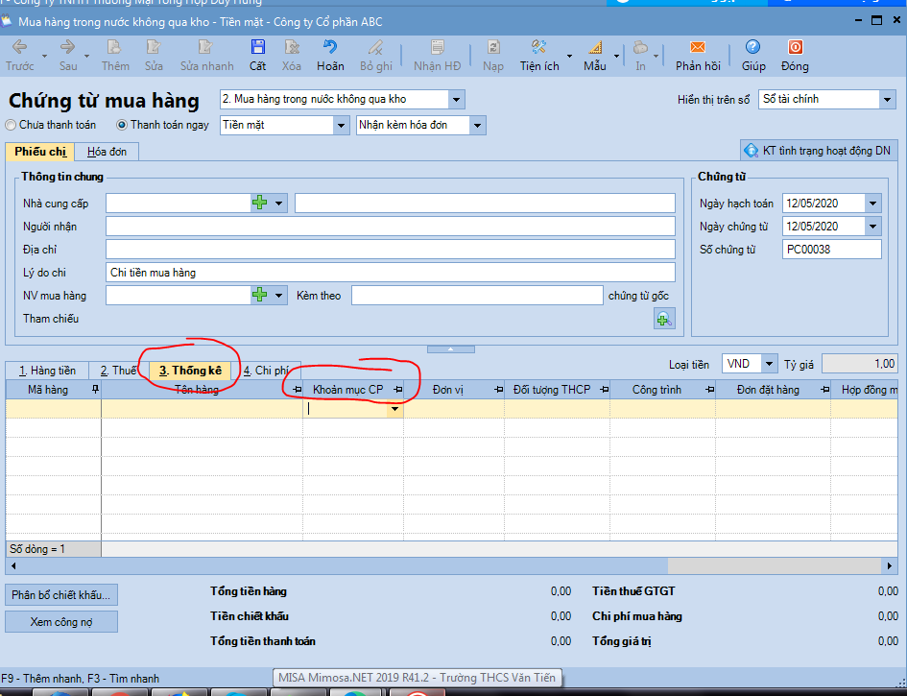
Task: Collapse the general info panel arrow
Action: tap(450, 348)
